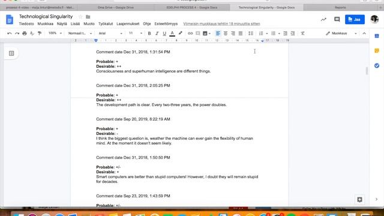Image resolution: width=384 pixels, height=216 pixels.
Task: Open Keep notes in side panel
Action: pyautogui.click(x=377, y=50)
